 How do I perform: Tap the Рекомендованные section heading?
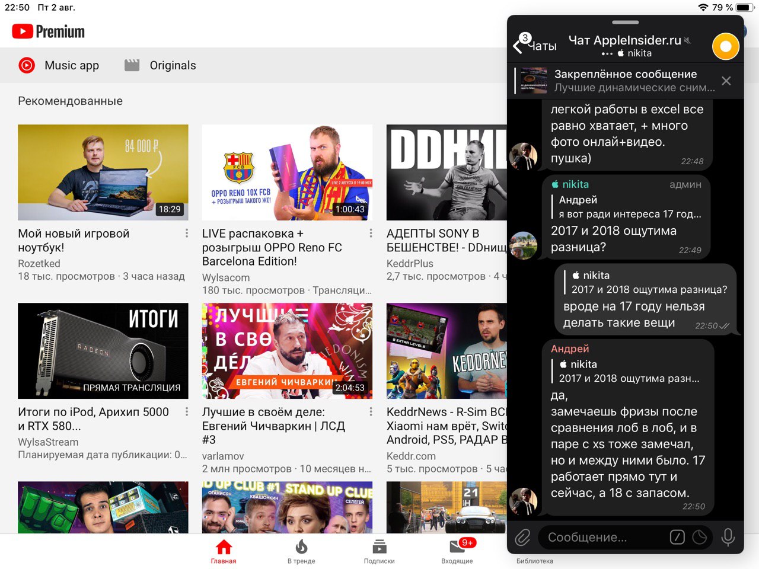point(70,101)
